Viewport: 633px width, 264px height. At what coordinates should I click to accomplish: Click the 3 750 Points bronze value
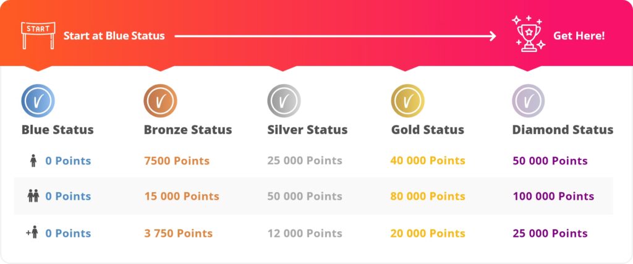[178, 233]
